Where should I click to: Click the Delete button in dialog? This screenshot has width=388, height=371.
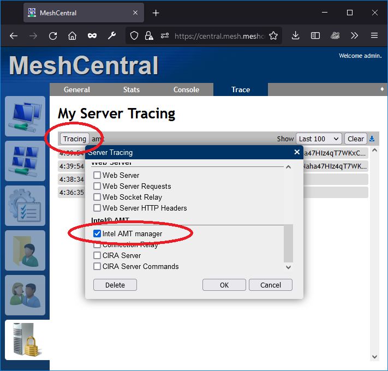click(115, 285)
